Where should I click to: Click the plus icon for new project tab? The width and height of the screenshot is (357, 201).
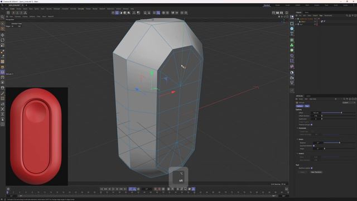tap(26, 5)
